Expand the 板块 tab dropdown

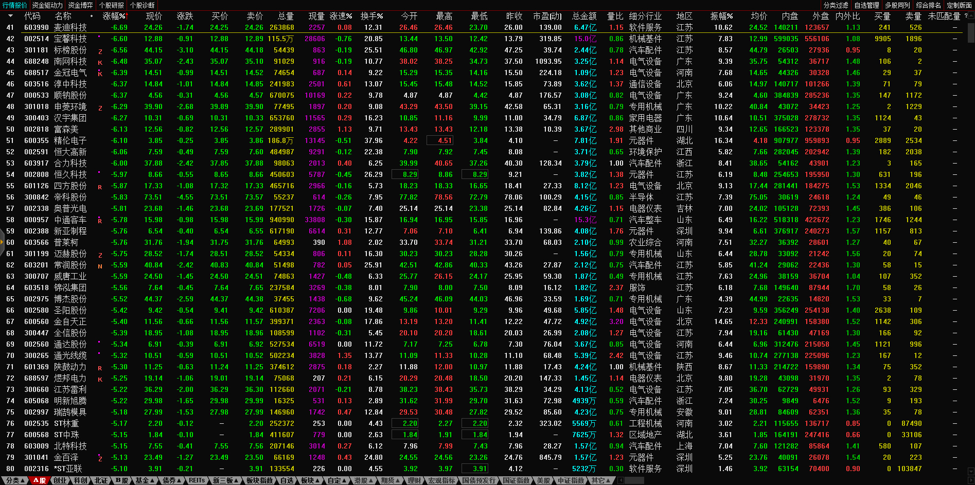coord(310,480)
